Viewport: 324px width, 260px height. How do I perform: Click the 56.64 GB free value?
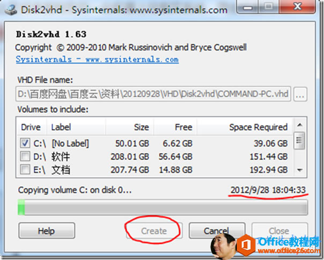click(x=175, y=156)
